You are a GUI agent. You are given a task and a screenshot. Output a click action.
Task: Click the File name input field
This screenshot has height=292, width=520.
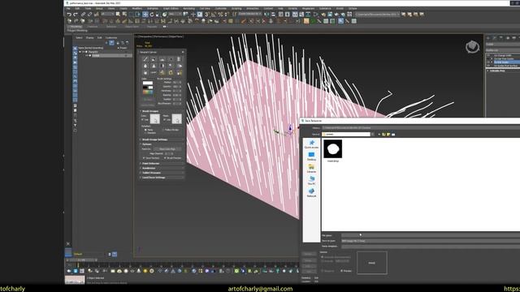pos(431,236)
